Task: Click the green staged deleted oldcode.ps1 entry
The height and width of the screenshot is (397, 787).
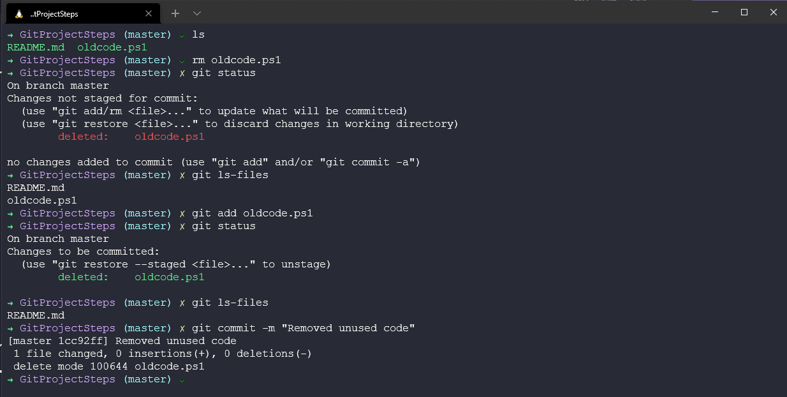Action: point(169,277)
